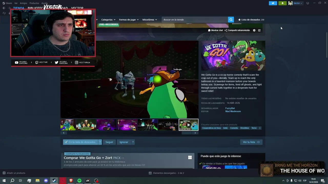
Task: Show hidden system tray icons
Action: pyautogui.click(x=283, y=181)
